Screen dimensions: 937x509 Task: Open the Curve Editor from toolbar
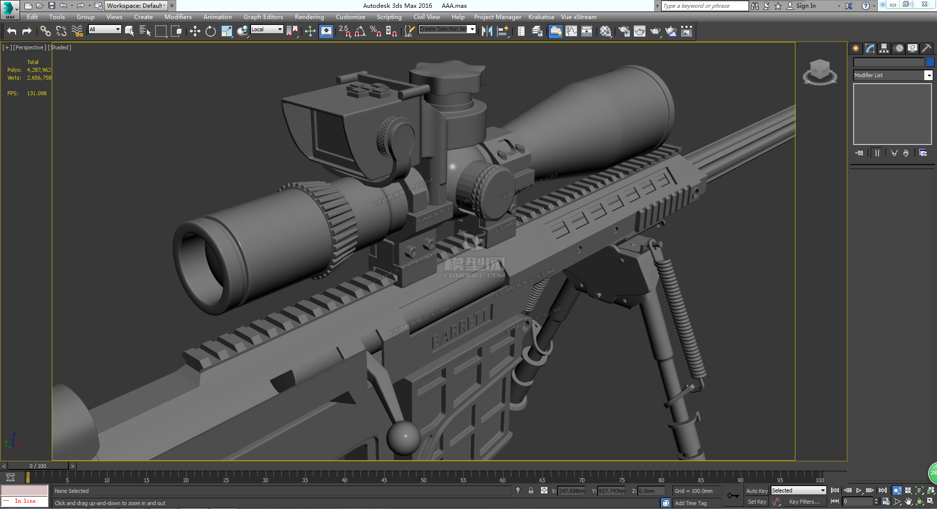point(571,32)
